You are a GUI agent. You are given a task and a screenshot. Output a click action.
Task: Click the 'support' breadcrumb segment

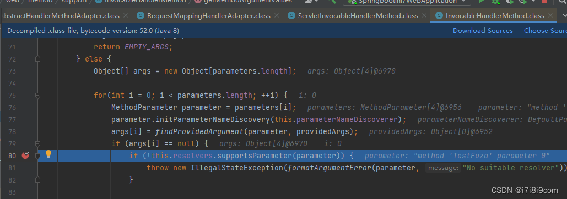click(x=74, y=2)
